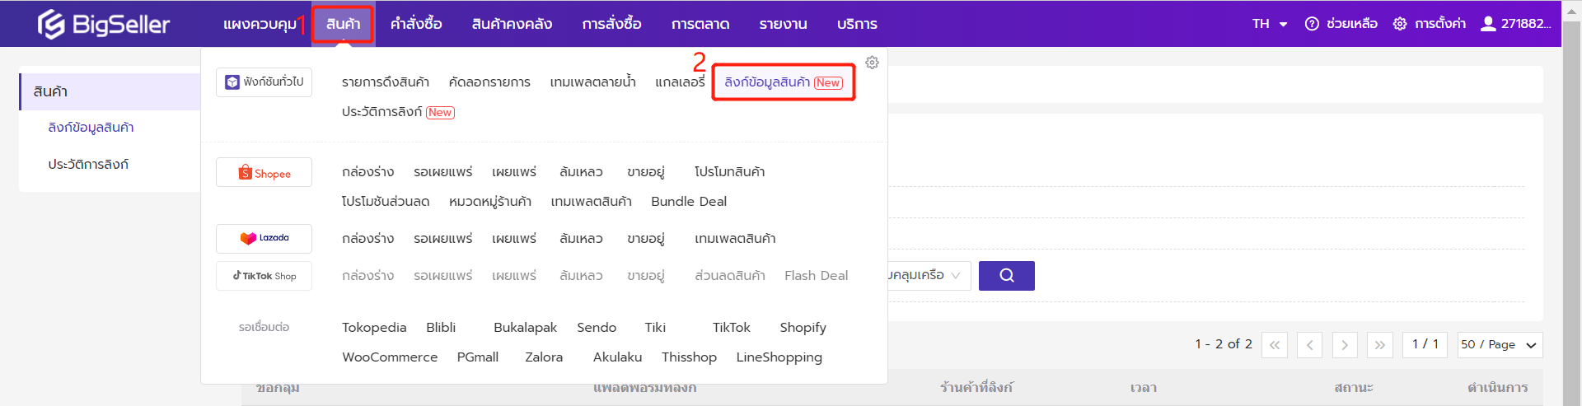
Task: Select the TikTok Shop platform button
Action: pos(264,276)
